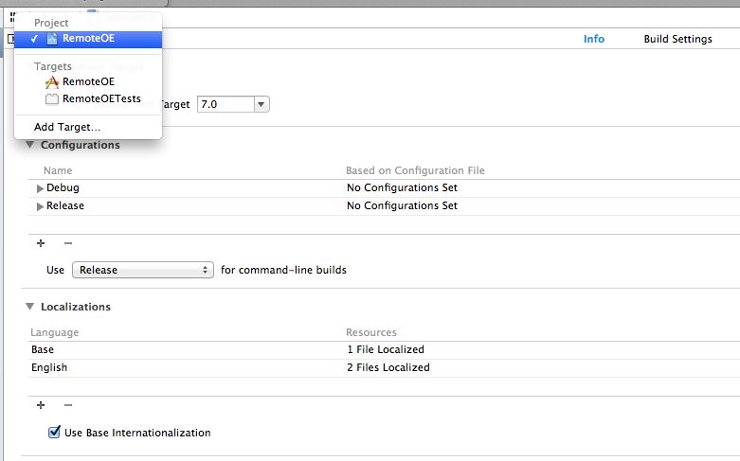The height and width of the screenshot is (461, 740).
Task: Click RemoteOE project file icon
Action: click(52, 39)
